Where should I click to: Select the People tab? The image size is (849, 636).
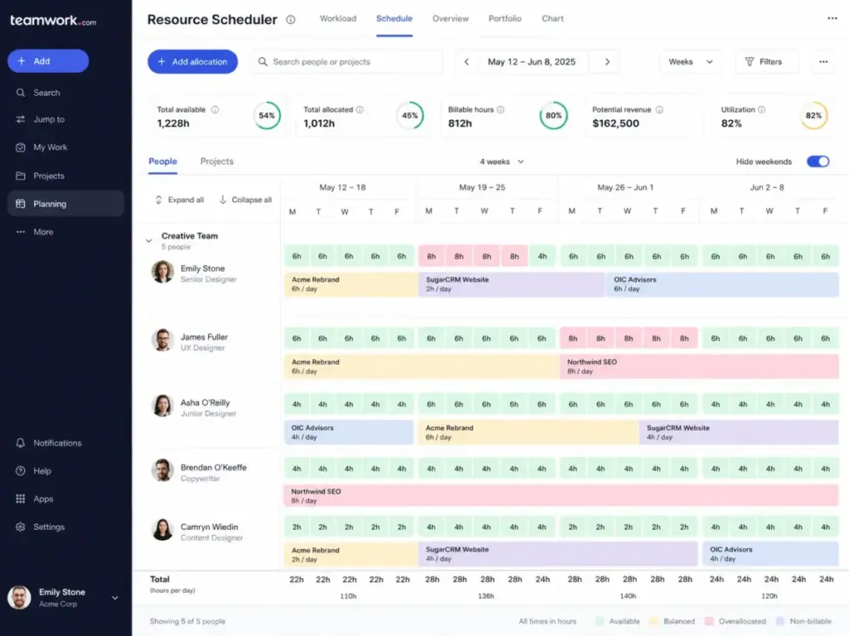click(x=163, y=161)
